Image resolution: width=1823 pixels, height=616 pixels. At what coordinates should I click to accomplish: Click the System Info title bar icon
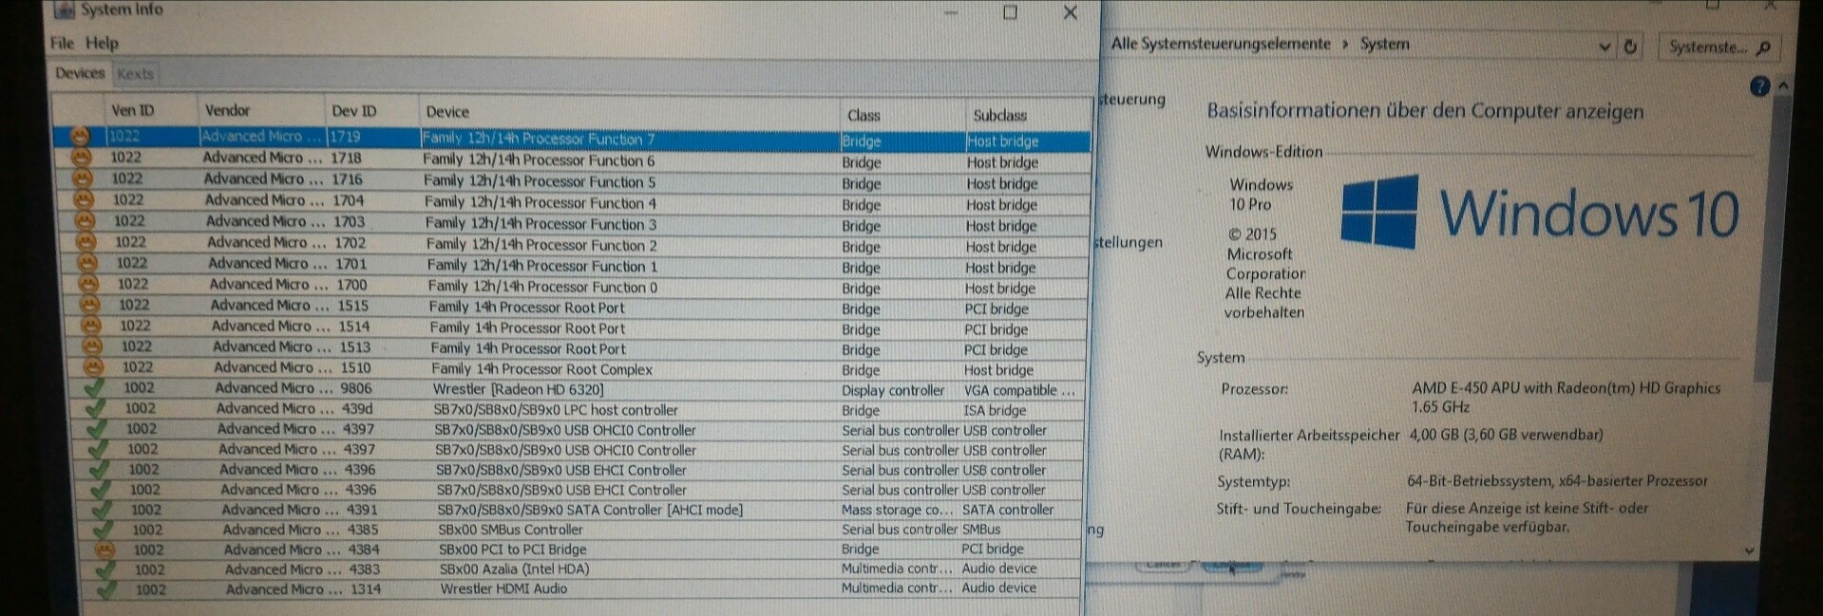click(64, 10)
